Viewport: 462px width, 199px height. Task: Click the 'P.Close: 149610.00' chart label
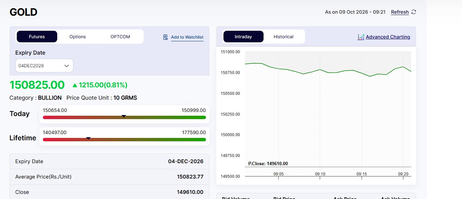coord(268,164)
